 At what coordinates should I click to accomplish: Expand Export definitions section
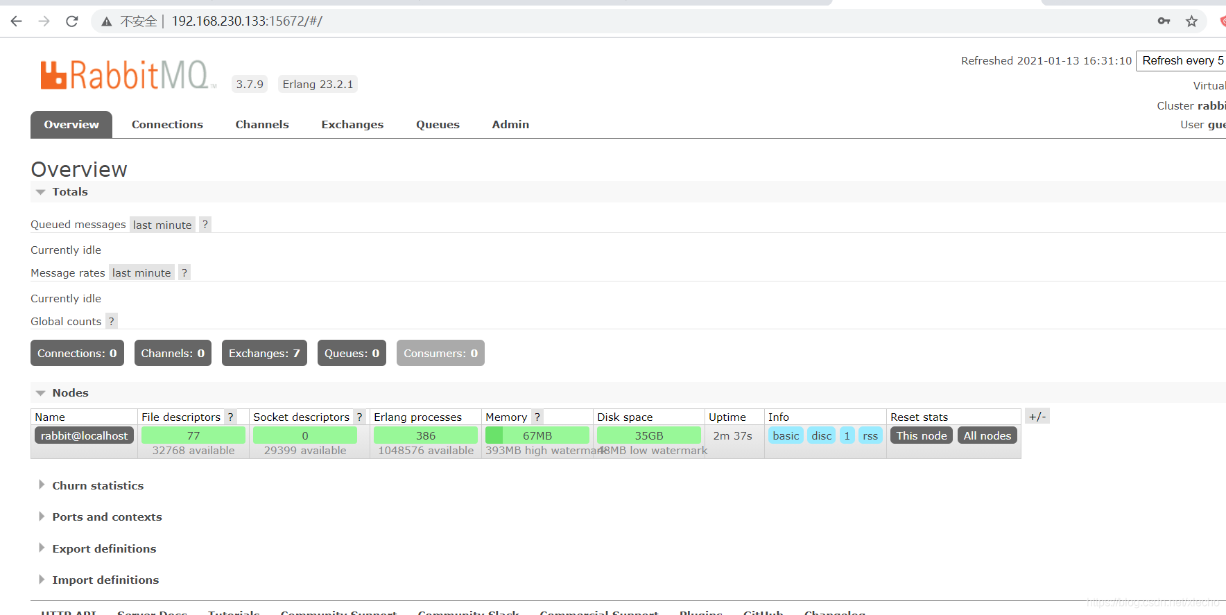(98, 548)
